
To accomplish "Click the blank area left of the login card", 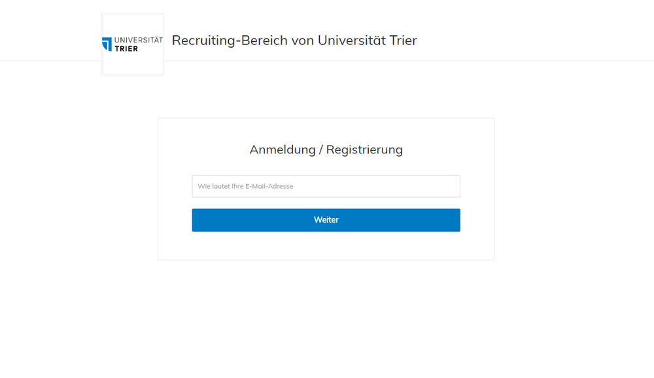I will [78, 189].
